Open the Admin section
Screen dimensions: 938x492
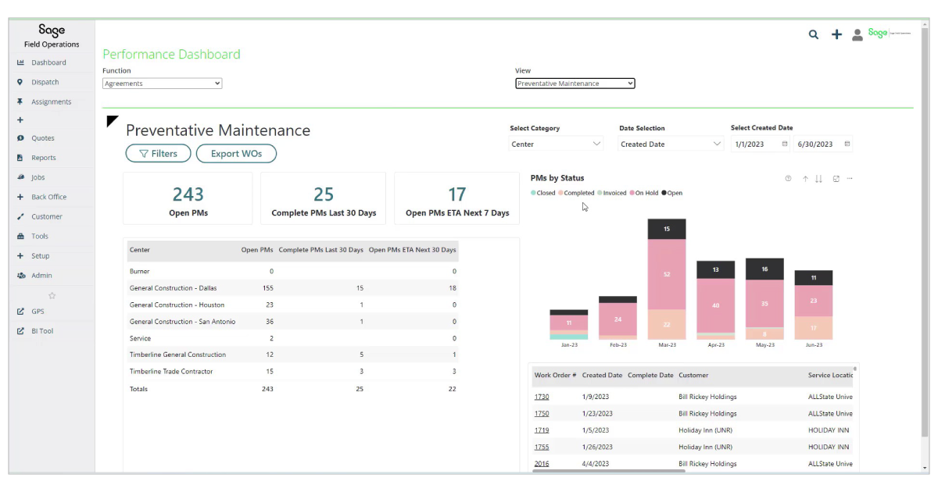click(x=41, y=275)
